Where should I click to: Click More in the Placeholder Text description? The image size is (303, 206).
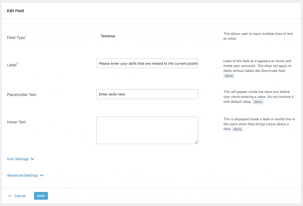point(258,102)
